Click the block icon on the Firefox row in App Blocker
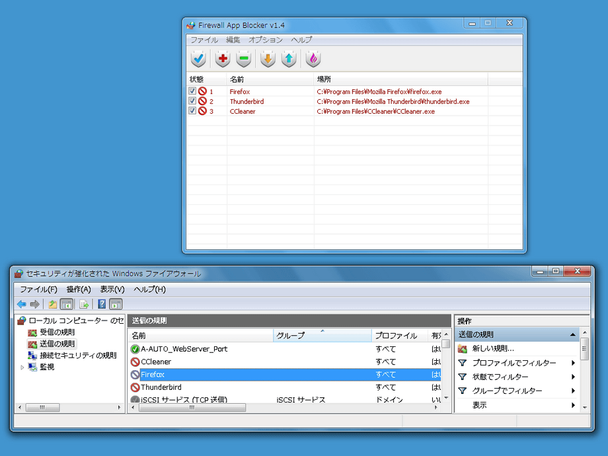608x456 pixels. (x=202, y=91)
